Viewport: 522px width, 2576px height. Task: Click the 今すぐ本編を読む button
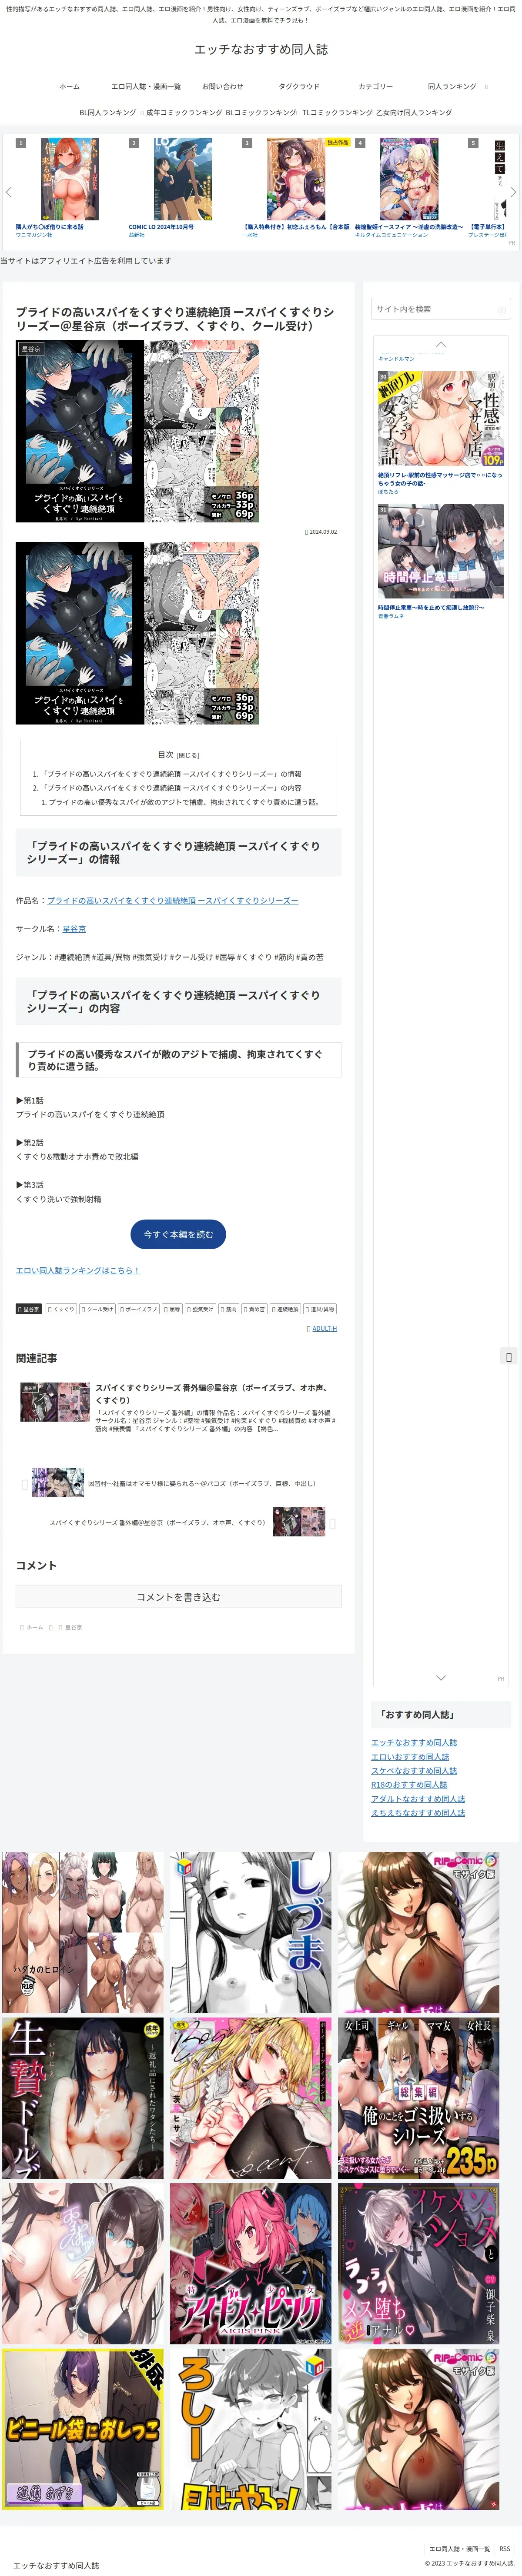[x=178, y=1234]
